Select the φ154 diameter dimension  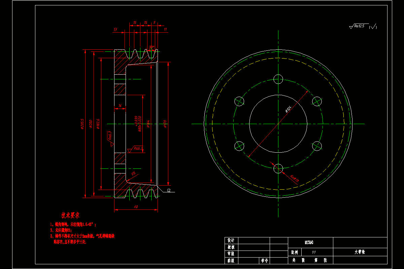(x=148, y=124)
